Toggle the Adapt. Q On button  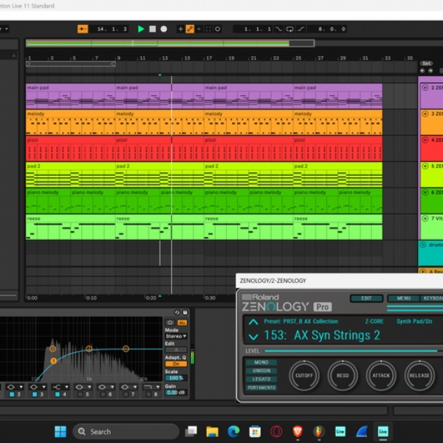tap(176, 364)
